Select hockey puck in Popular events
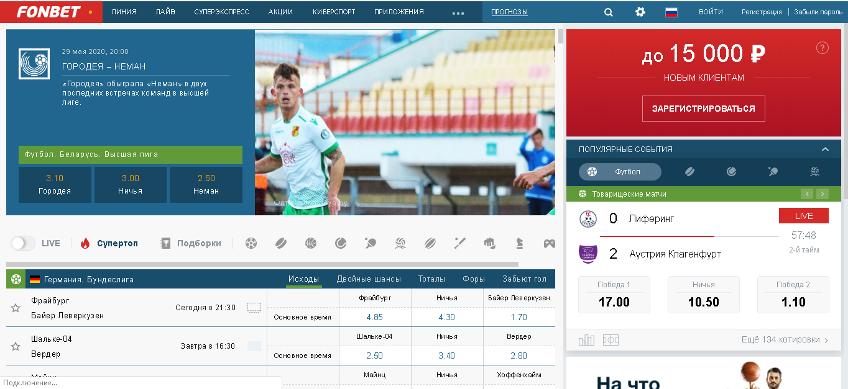The height and width of the screenshot is (389, 848). (x=690, y=172)
